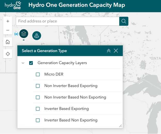Click the Generation Capacity Layers label
Image resolution: width=161 pixels, height=134 pixels.
pyautogui.click(x=62, y=63)
